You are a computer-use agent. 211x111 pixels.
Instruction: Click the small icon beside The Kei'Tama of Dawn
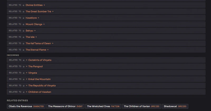(23, 44)
